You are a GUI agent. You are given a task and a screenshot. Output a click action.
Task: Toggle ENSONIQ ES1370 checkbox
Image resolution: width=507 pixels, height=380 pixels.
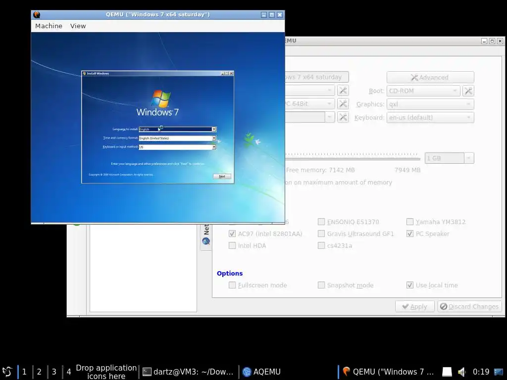tap(321, 222)
